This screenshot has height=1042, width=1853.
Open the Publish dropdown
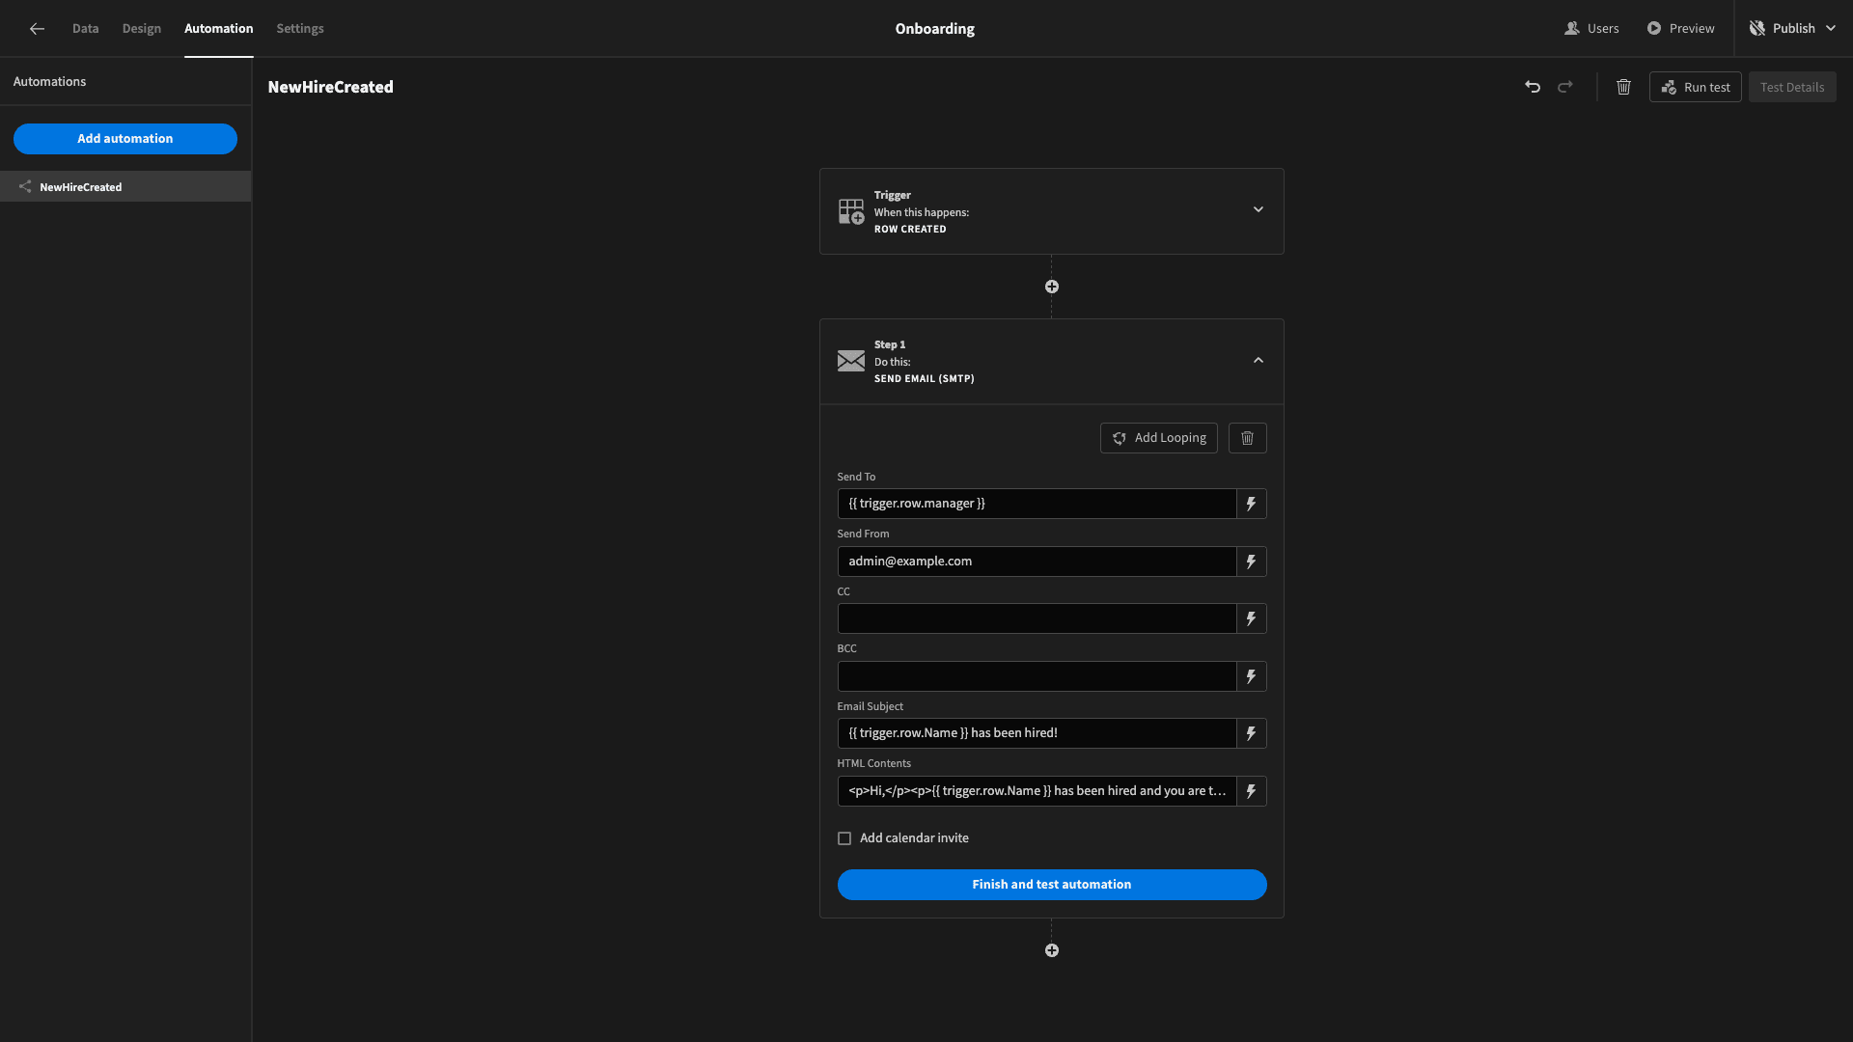coord(1792,29)
